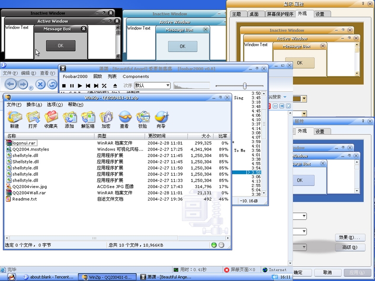Click 高级(D) button in blue dialog
The width and height of the screenshot is (375, 281).
(350, 247)
